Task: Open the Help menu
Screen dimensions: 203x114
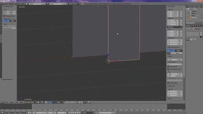Action: click(x=23, y=4)
